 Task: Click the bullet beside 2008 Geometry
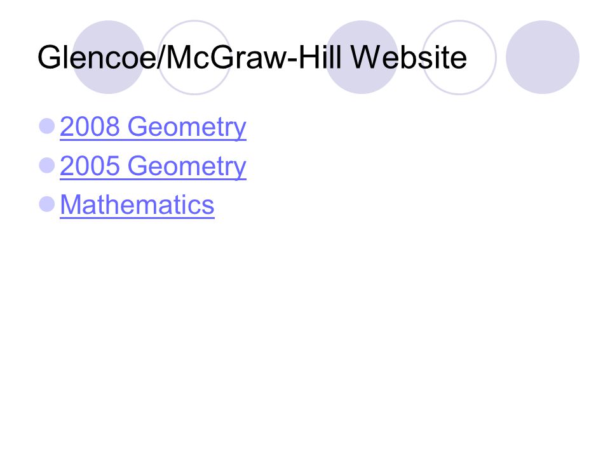click(47, 126)
